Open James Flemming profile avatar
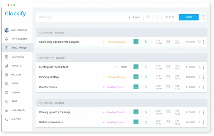Image resolution: width=214 pixels, height=136 pixels. [7, 30]
